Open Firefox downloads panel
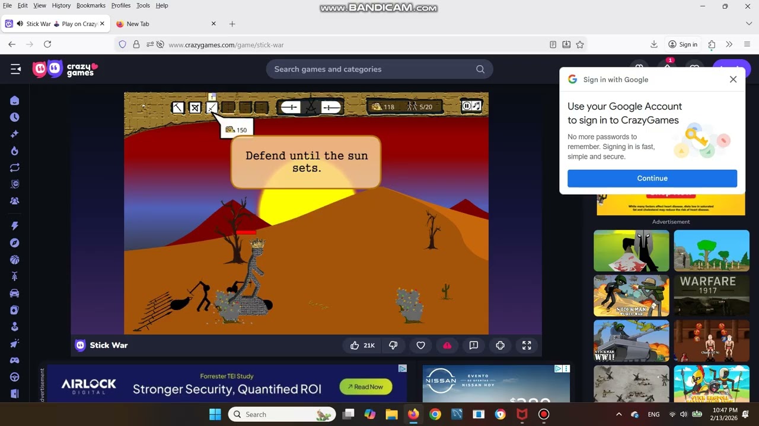Image resolution: width=759 pixels, height=426 pixels. click(x=654, y=44)
